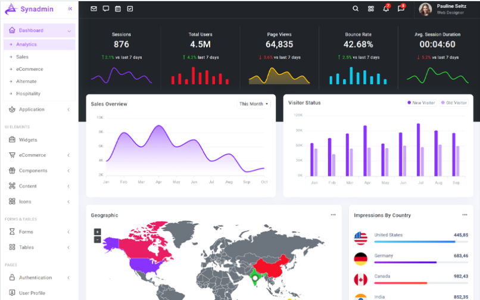480x300 pixels.
Task: Click the Pauline Seitz profile avatar
Action: (425, 9)
